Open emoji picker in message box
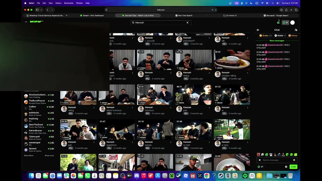The image size is (322, 181). (294, 160)
